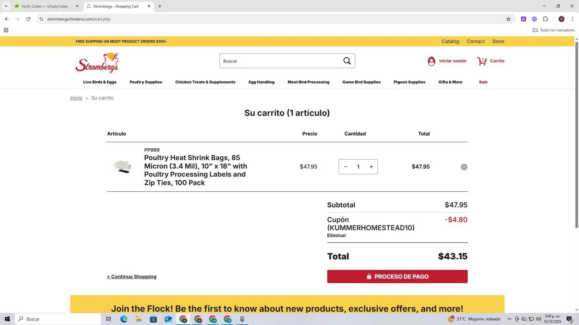Open the Game Bird Supplies menu
579x325 pixels.
(x=361, y=82)
